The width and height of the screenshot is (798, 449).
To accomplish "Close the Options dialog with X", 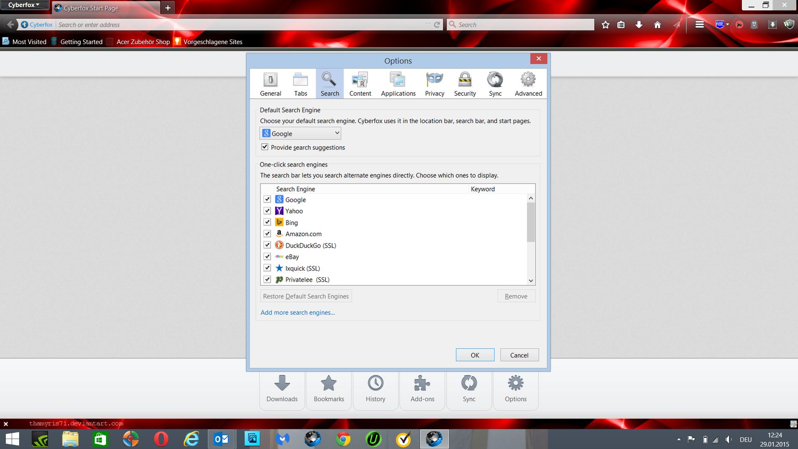I will coord(539,59).
